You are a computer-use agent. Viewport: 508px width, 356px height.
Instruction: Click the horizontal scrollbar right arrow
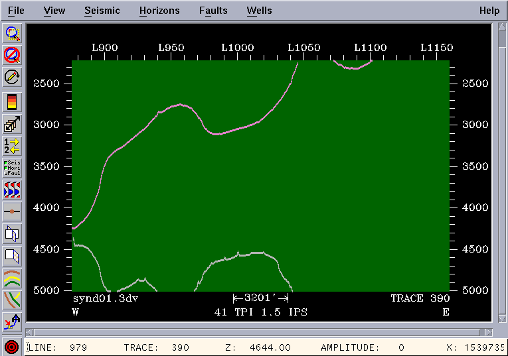489,332
